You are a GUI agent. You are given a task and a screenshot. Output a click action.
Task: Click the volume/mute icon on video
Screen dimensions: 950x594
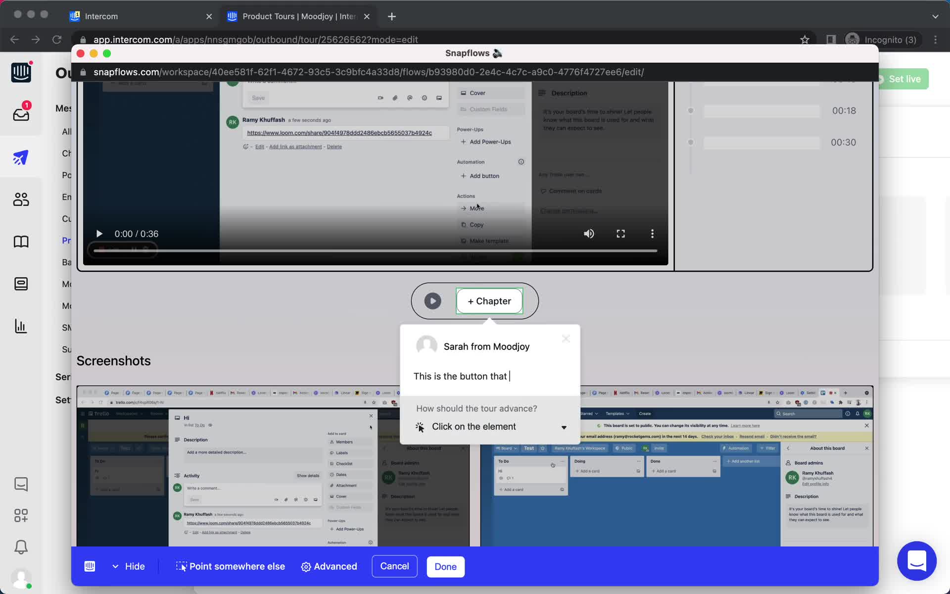pyautogui.click(x=589, y=234)
